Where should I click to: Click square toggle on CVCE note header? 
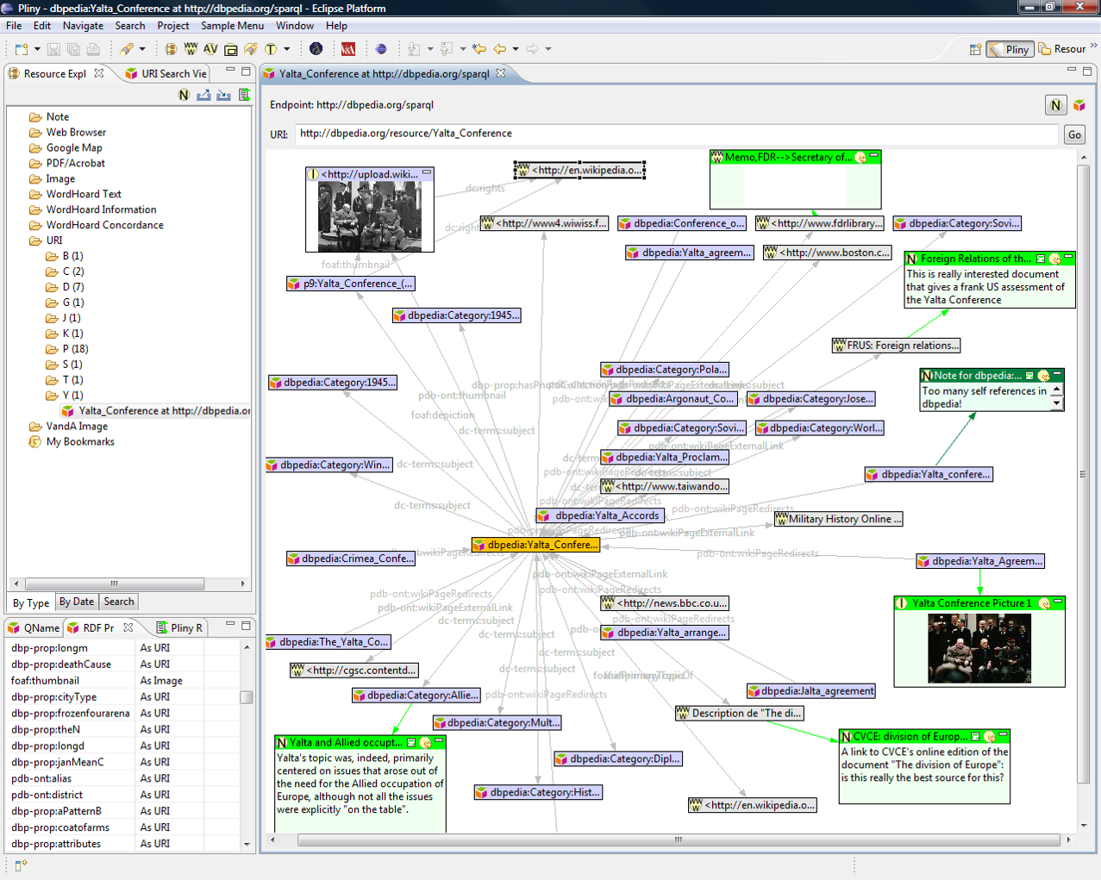tap(975, 737)
